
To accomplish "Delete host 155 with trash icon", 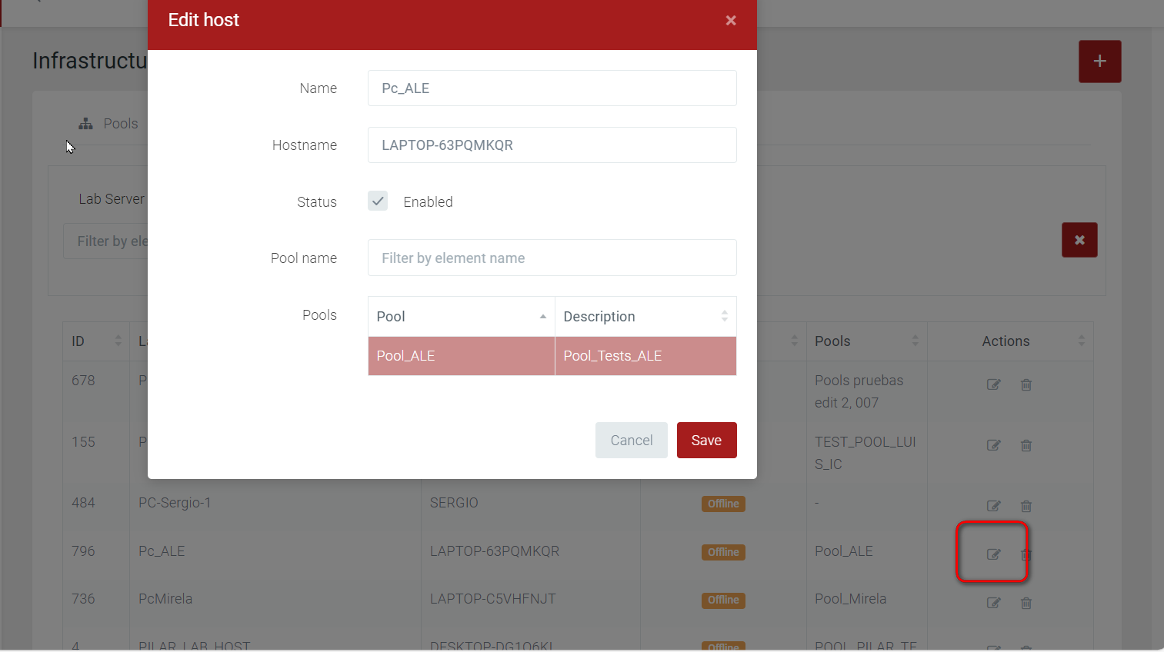I will [x=1026, y=445].
